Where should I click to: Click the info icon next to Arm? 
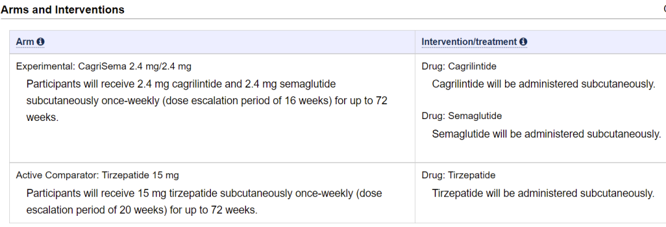coord(41,42)
